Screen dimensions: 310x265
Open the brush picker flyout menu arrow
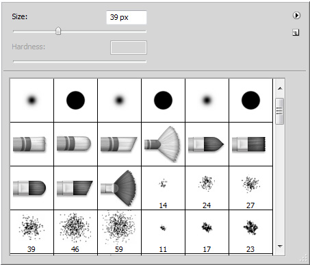pyautogui.click(x=296, y=16)
